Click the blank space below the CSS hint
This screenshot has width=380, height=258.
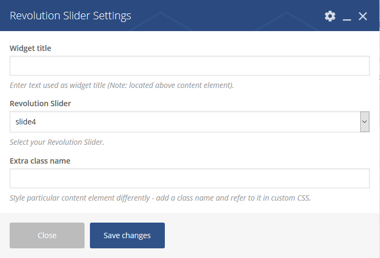click(189, 208)
